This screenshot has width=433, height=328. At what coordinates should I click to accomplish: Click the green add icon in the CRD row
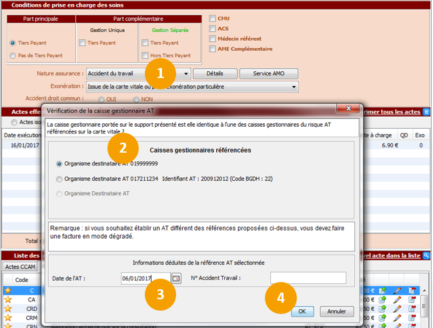click(382, 309)
